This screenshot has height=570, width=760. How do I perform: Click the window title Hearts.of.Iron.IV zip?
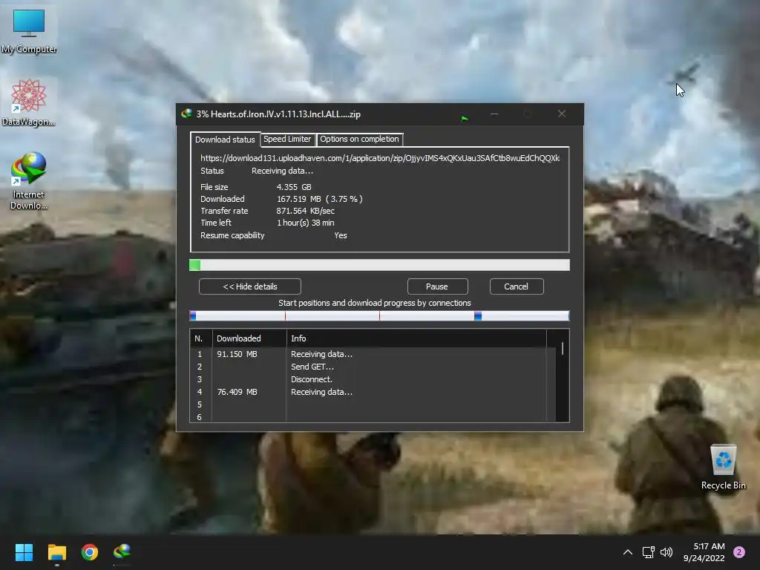(278, 114)
